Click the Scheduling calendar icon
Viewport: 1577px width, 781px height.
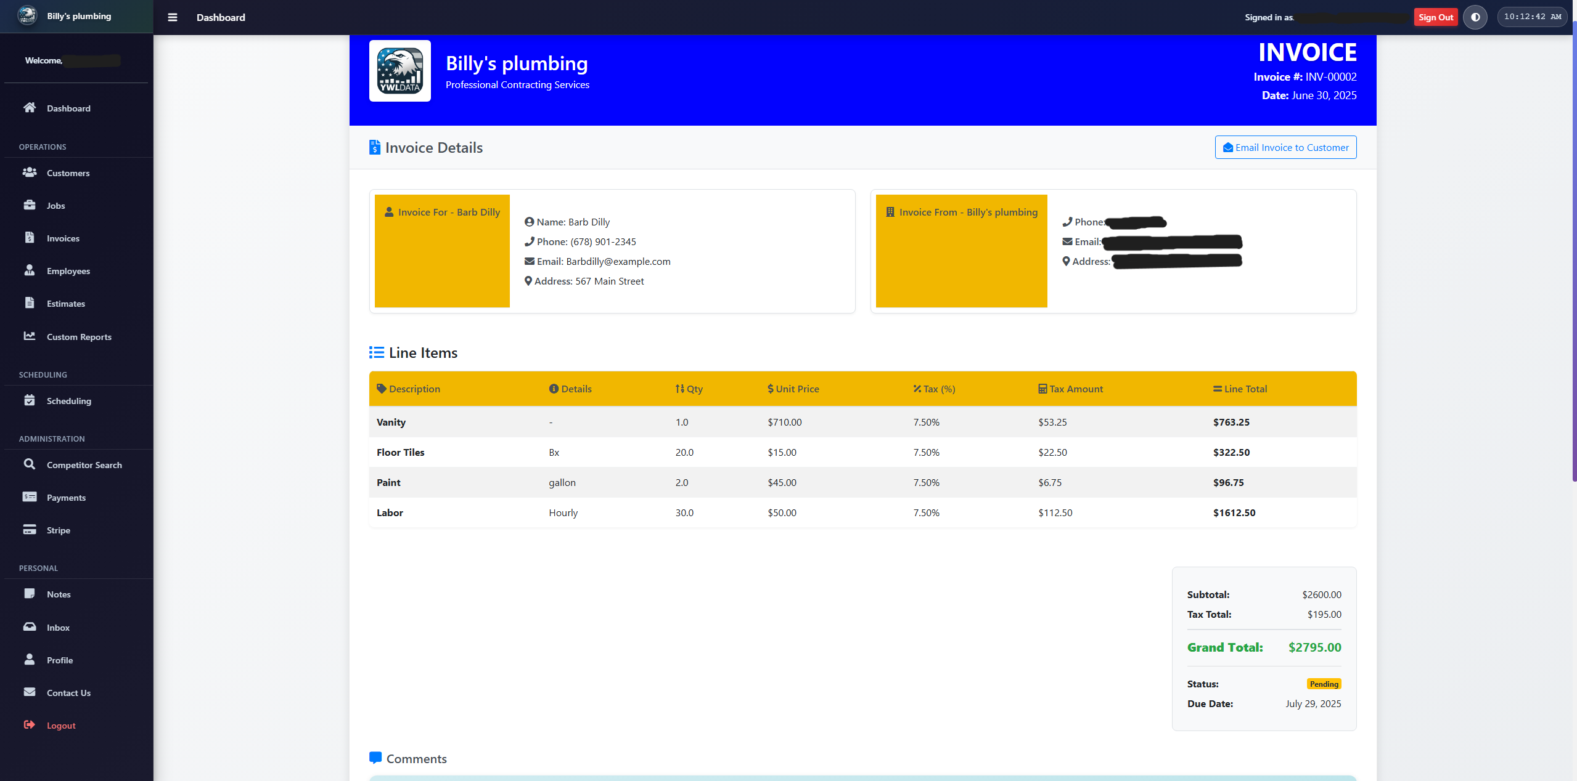point(30,400)
